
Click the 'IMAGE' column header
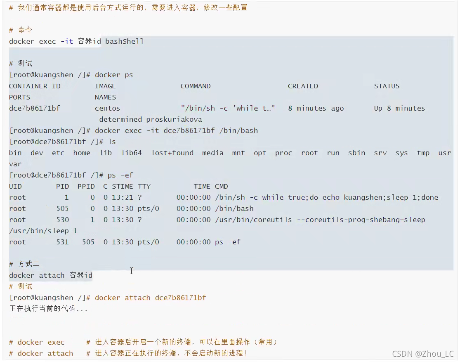pos(105,86)
